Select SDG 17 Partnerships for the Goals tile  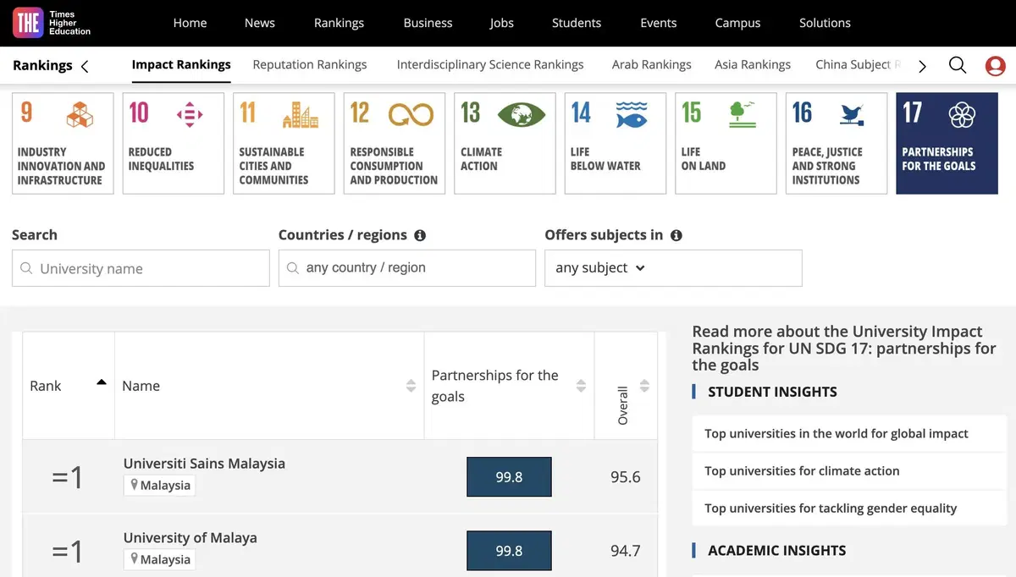[x=947, y=143]
